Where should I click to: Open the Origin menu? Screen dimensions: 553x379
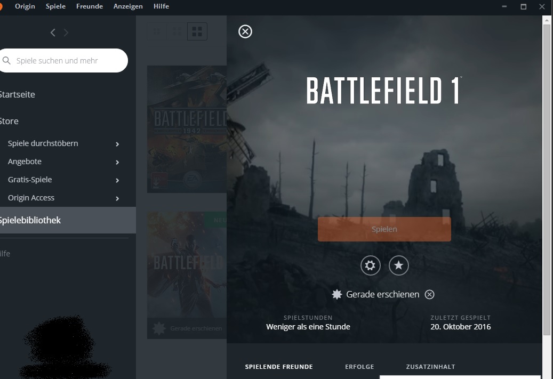tap(25, 6)
